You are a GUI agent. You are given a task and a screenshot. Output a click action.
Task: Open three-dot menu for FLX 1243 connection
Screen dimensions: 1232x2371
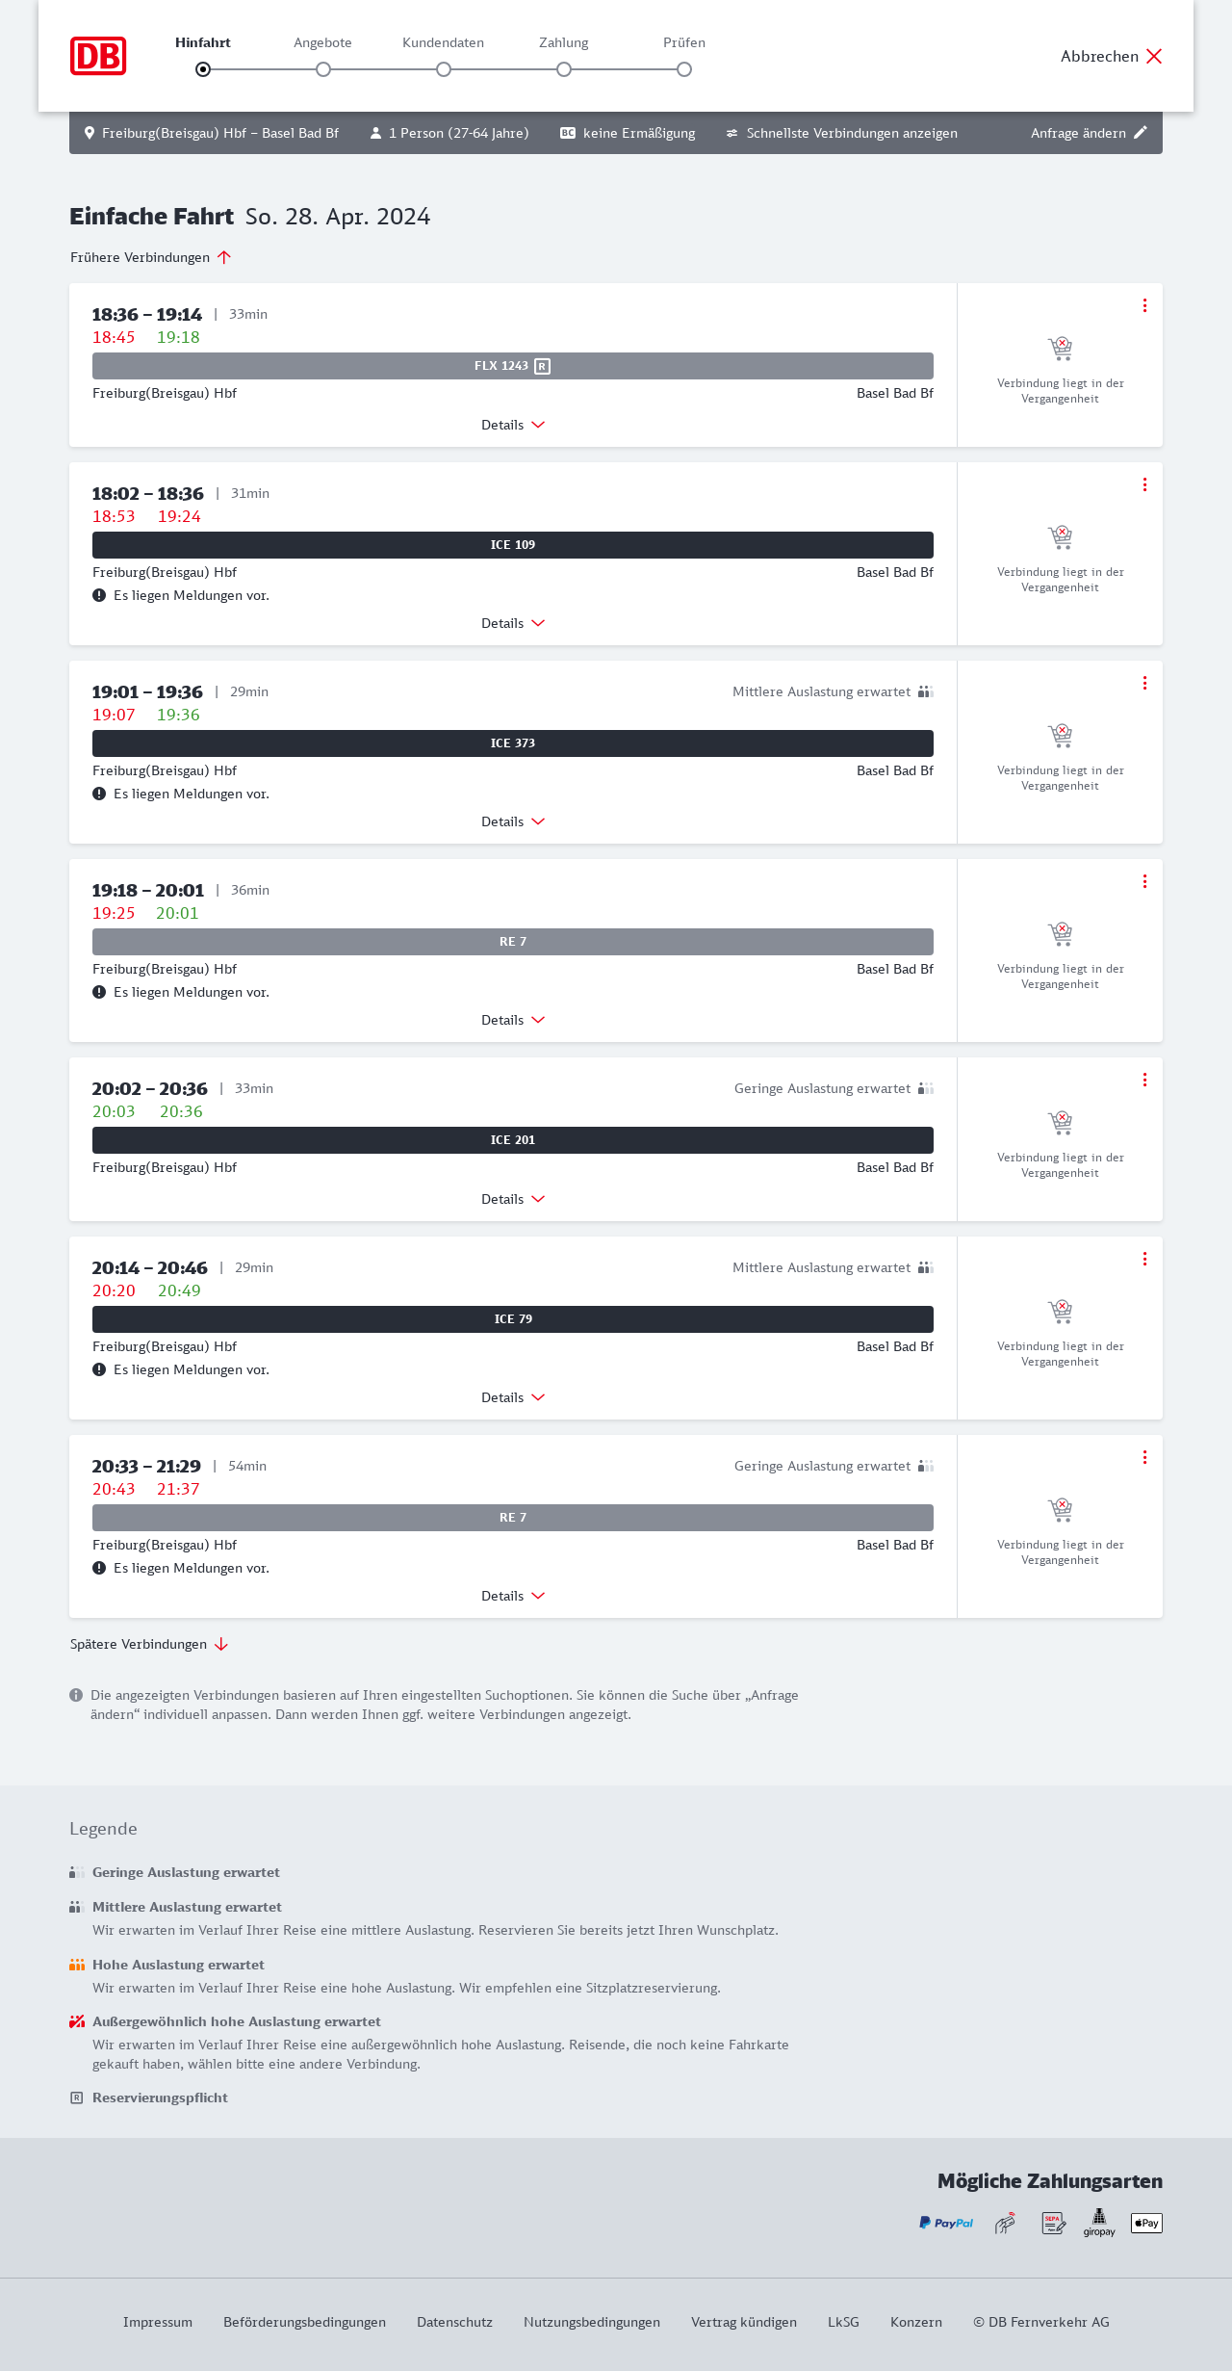pyautogui.click(x=1144, y=305)
